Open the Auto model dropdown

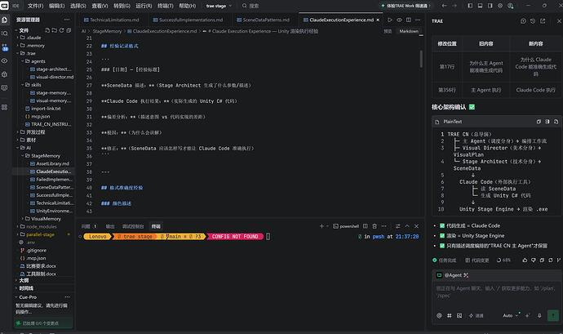click(511, 315)
